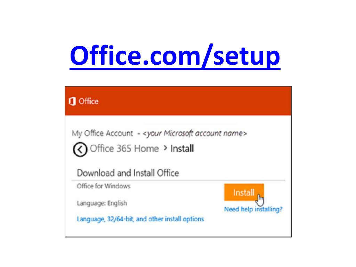356x267 pixels.
Task: Click the orange Install button
Action: coord(244,192)
